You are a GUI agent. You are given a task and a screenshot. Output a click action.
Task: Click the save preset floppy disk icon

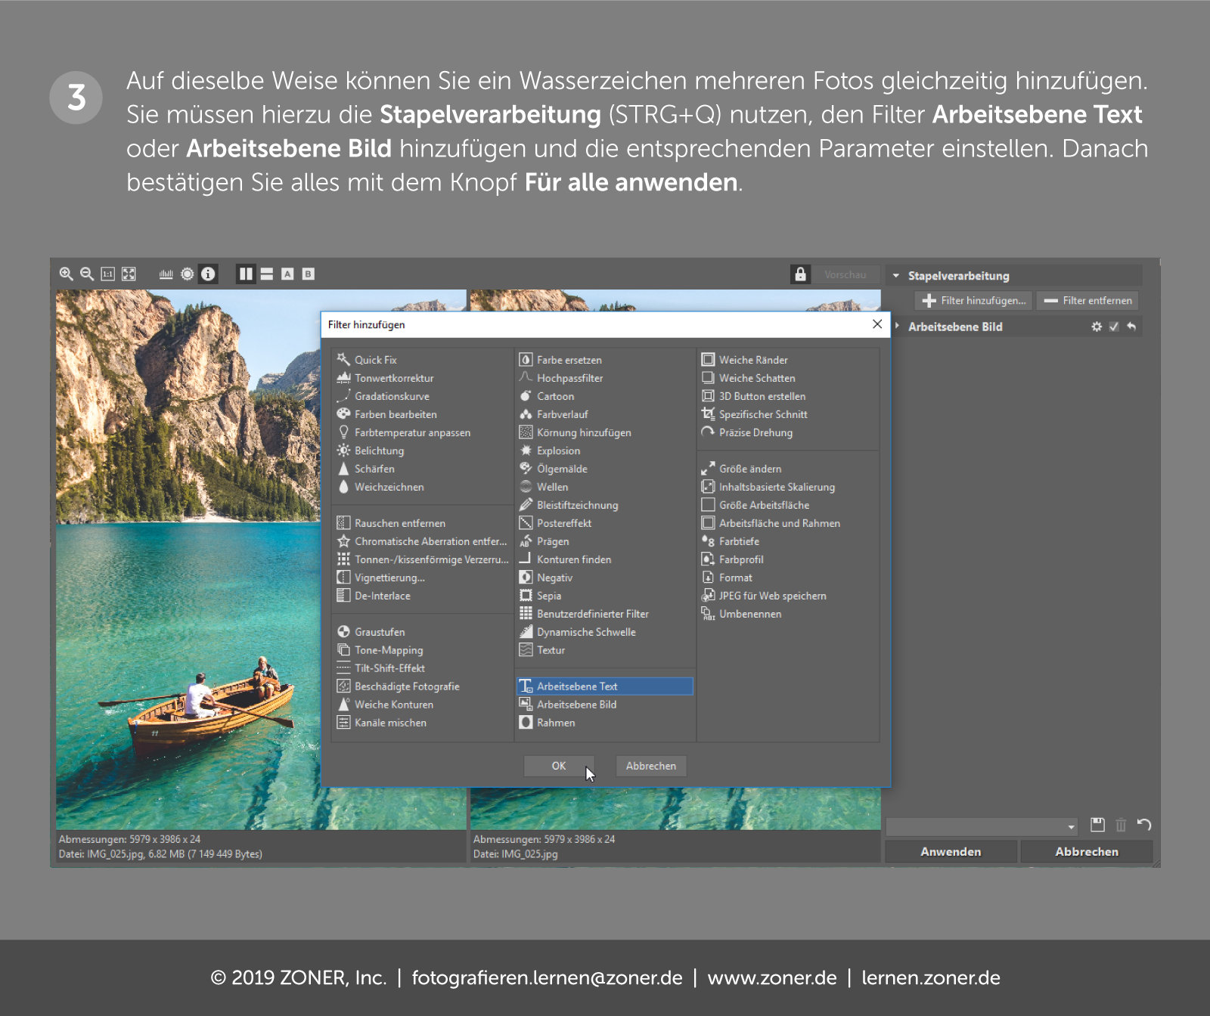coord(1097,825)
